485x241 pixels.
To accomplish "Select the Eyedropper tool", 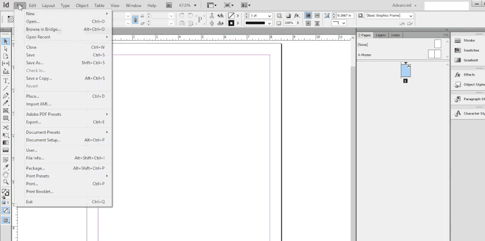I will coord(6,167).
